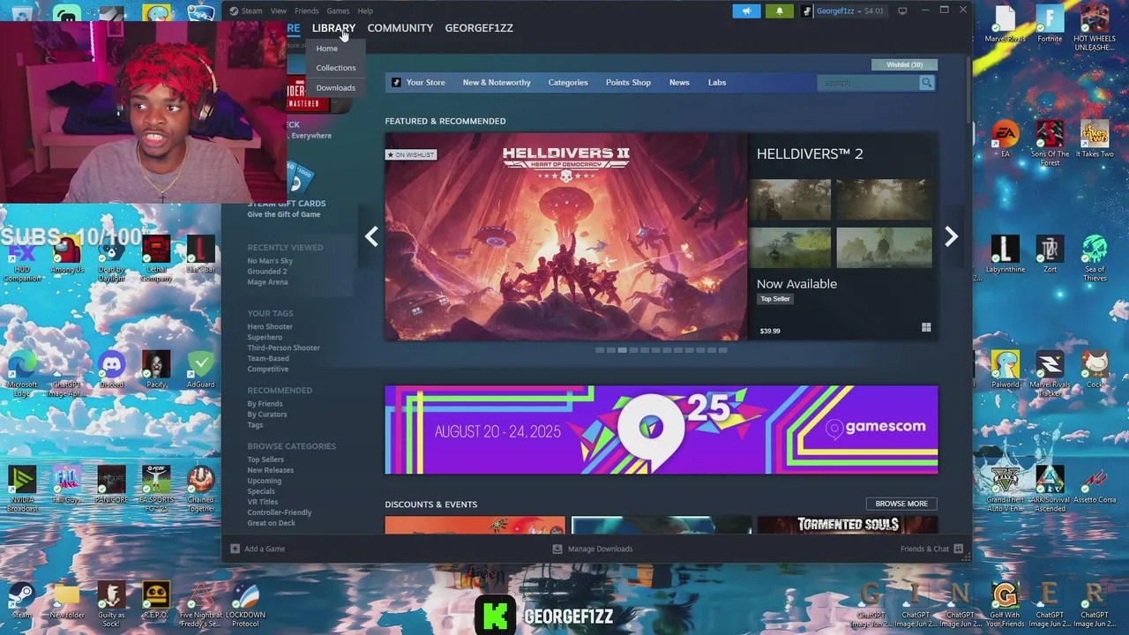The width and height of the screenshot is (1129, 635).
Task: Click the BROWSE MORE button
Action: [x=901, y=504]
